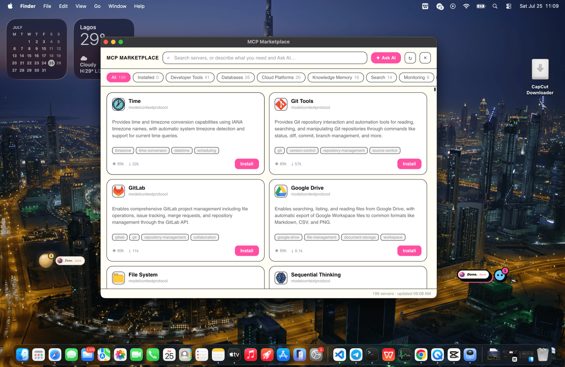Open the View menu
The height and width of the screenshot is (367, 565).
[81, 6]
